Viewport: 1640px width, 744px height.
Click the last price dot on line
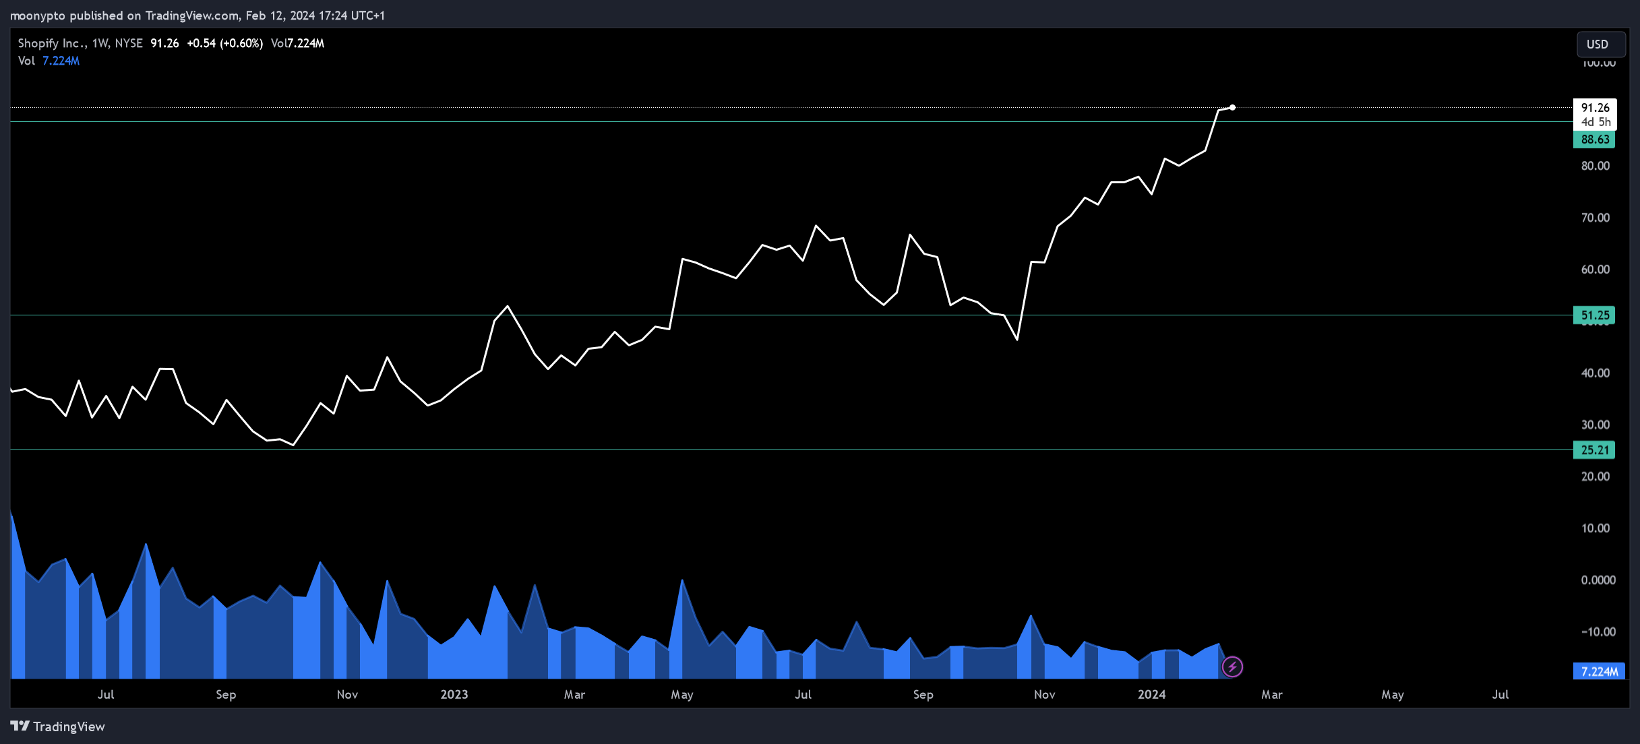point(1232,107)
